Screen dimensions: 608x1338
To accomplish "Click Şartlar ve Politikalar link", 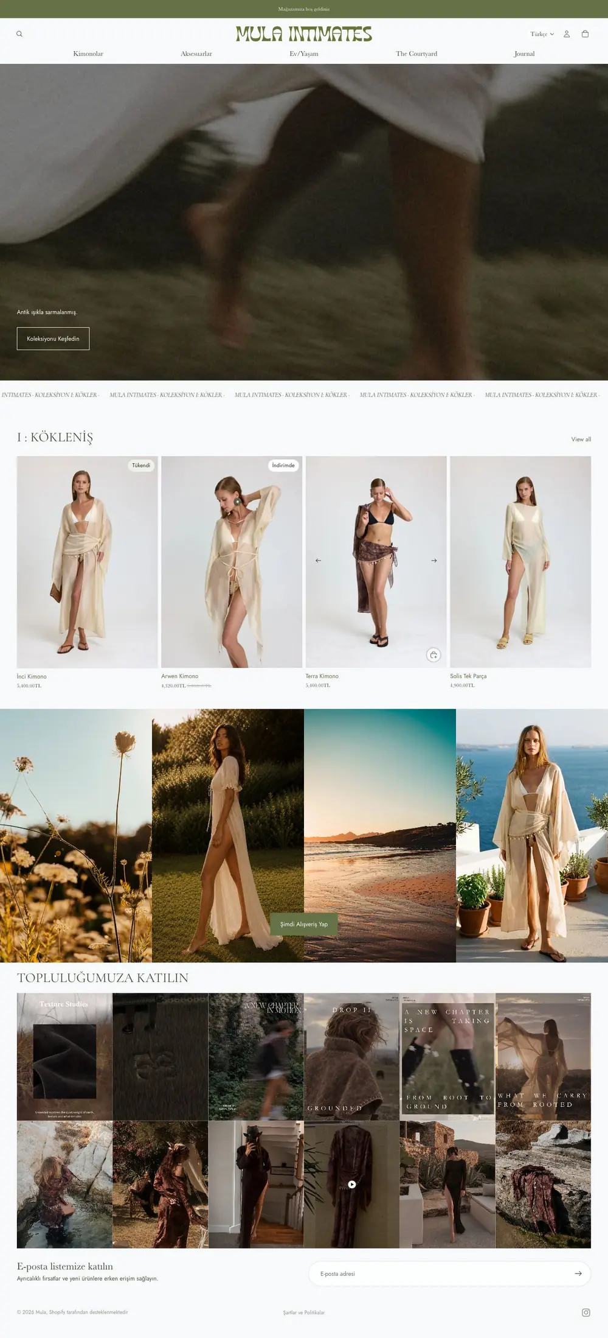I will 304,1312.
